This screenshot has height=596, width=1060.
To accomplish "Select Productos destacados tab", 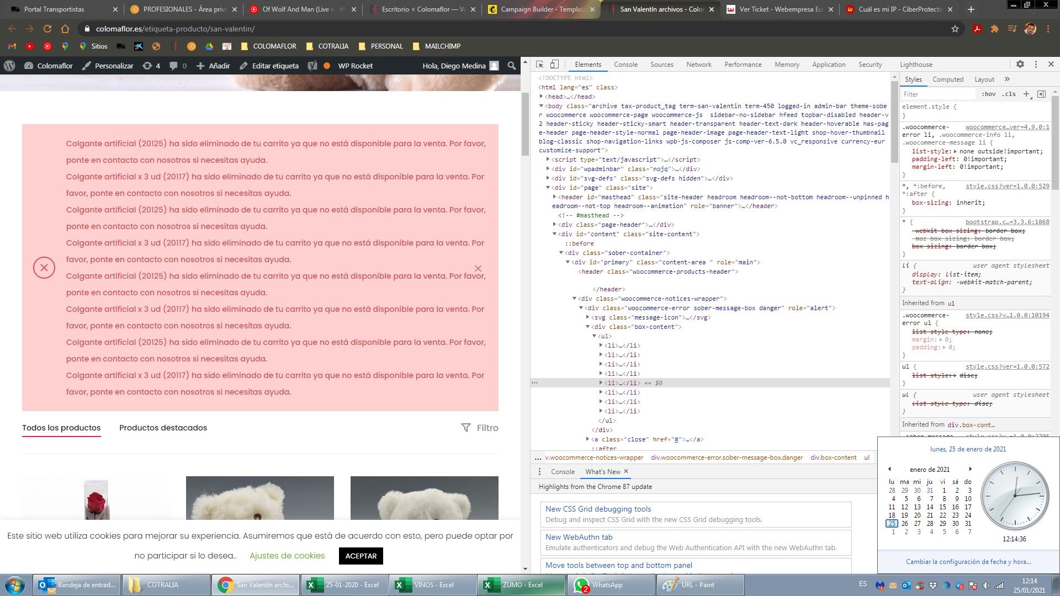I will (163, 428).
